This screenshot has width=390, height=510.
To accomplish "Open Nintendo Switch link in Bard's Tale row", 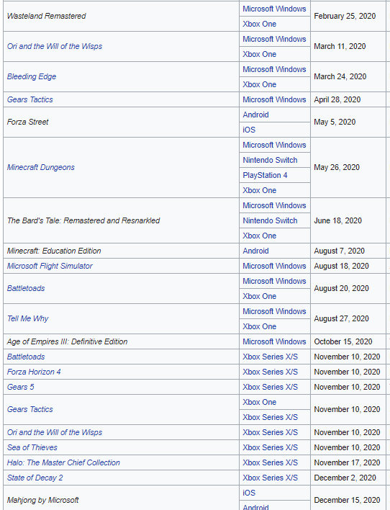I will click(x=270, y=221).
